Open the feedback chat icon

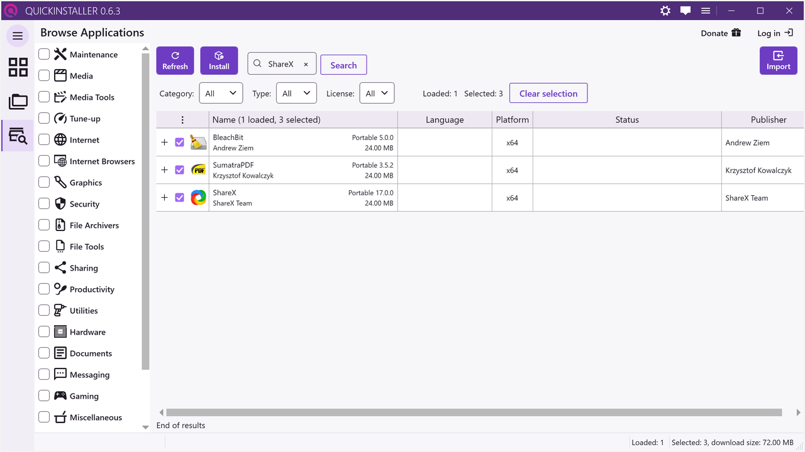pyautogui.click(x=686, y=11)
